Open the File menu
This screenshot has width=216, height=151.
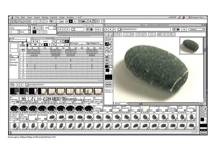pyautogui.click(x=17, y=17)
